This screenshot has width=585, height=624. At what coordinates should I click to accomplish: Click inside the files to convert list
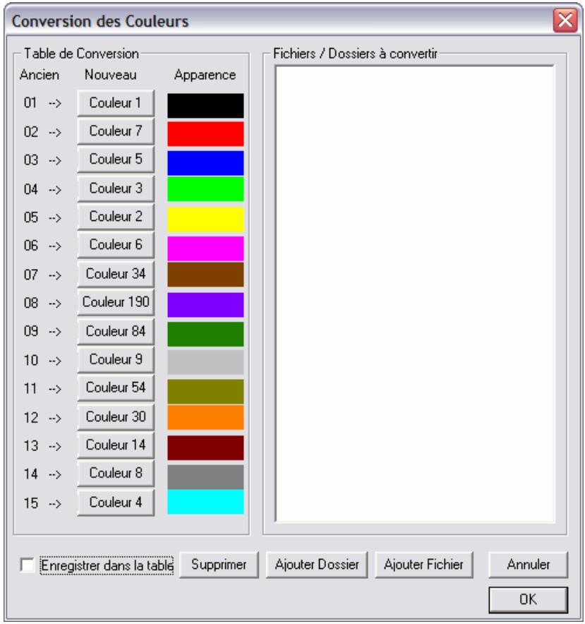414,294
